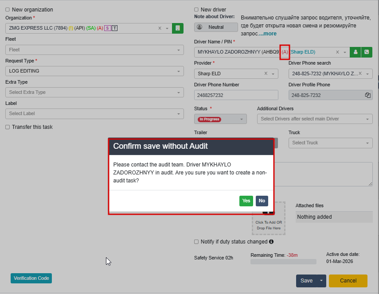Open the Select Label dropdown
Viewport: 379px width, 294px height.
(94, 114)
